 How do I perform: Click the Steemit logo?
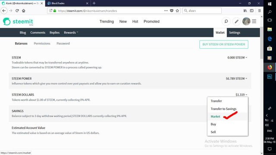(18, 22)
